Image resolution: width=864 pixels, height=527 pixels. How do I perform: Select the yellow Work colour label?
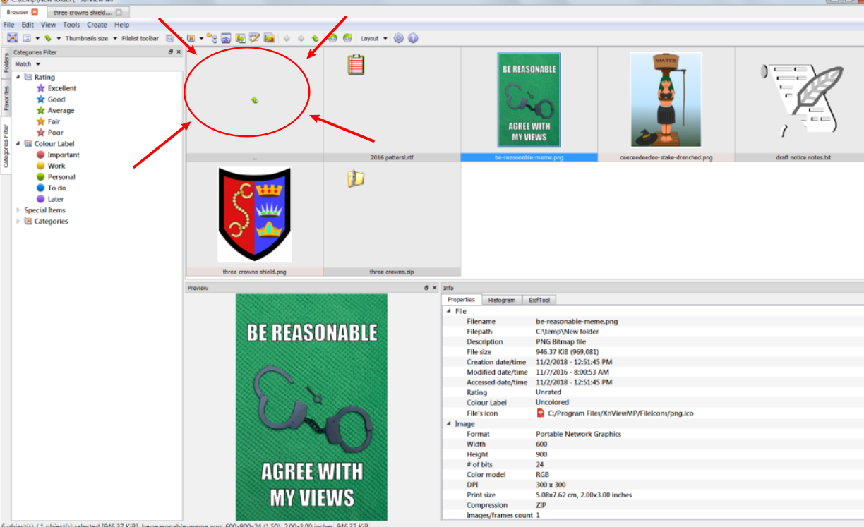click(x=51, y=166)
